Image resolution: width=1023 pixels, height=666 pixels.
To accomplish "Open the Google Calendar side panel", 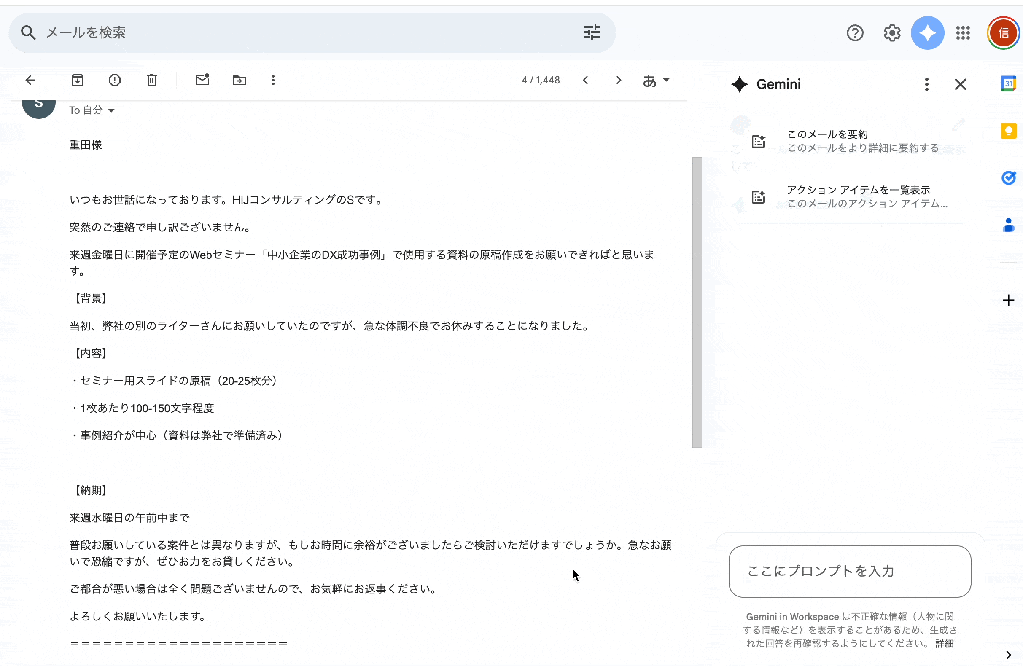I will coord(1009,83).
